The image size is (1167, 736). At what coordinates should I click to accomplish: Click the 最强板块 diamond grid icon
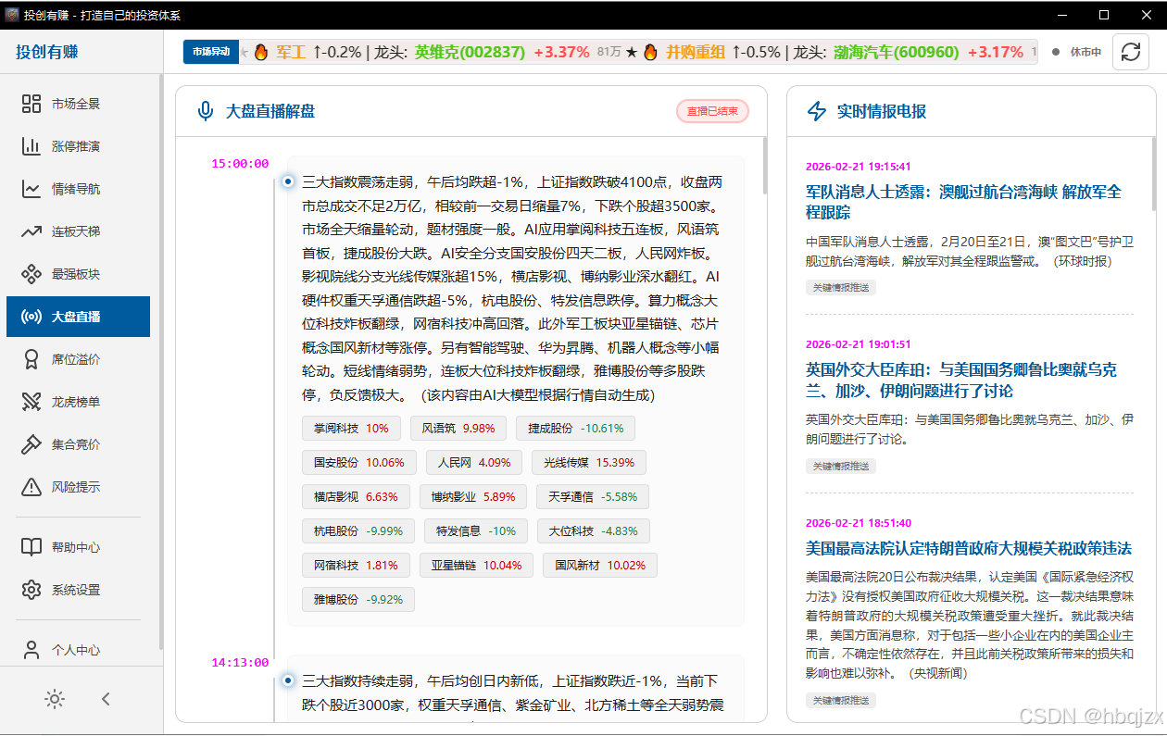31,274
